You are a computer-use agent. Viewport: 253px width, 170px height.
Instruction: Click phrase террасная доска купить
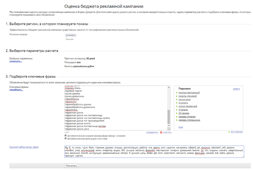[78, 123]
